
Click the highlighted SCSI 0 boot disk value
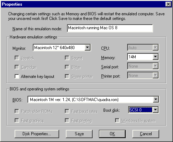141,110
